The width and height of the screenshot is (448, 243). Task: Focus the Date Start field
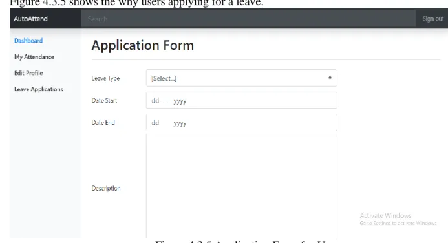(x=241, y=100)
